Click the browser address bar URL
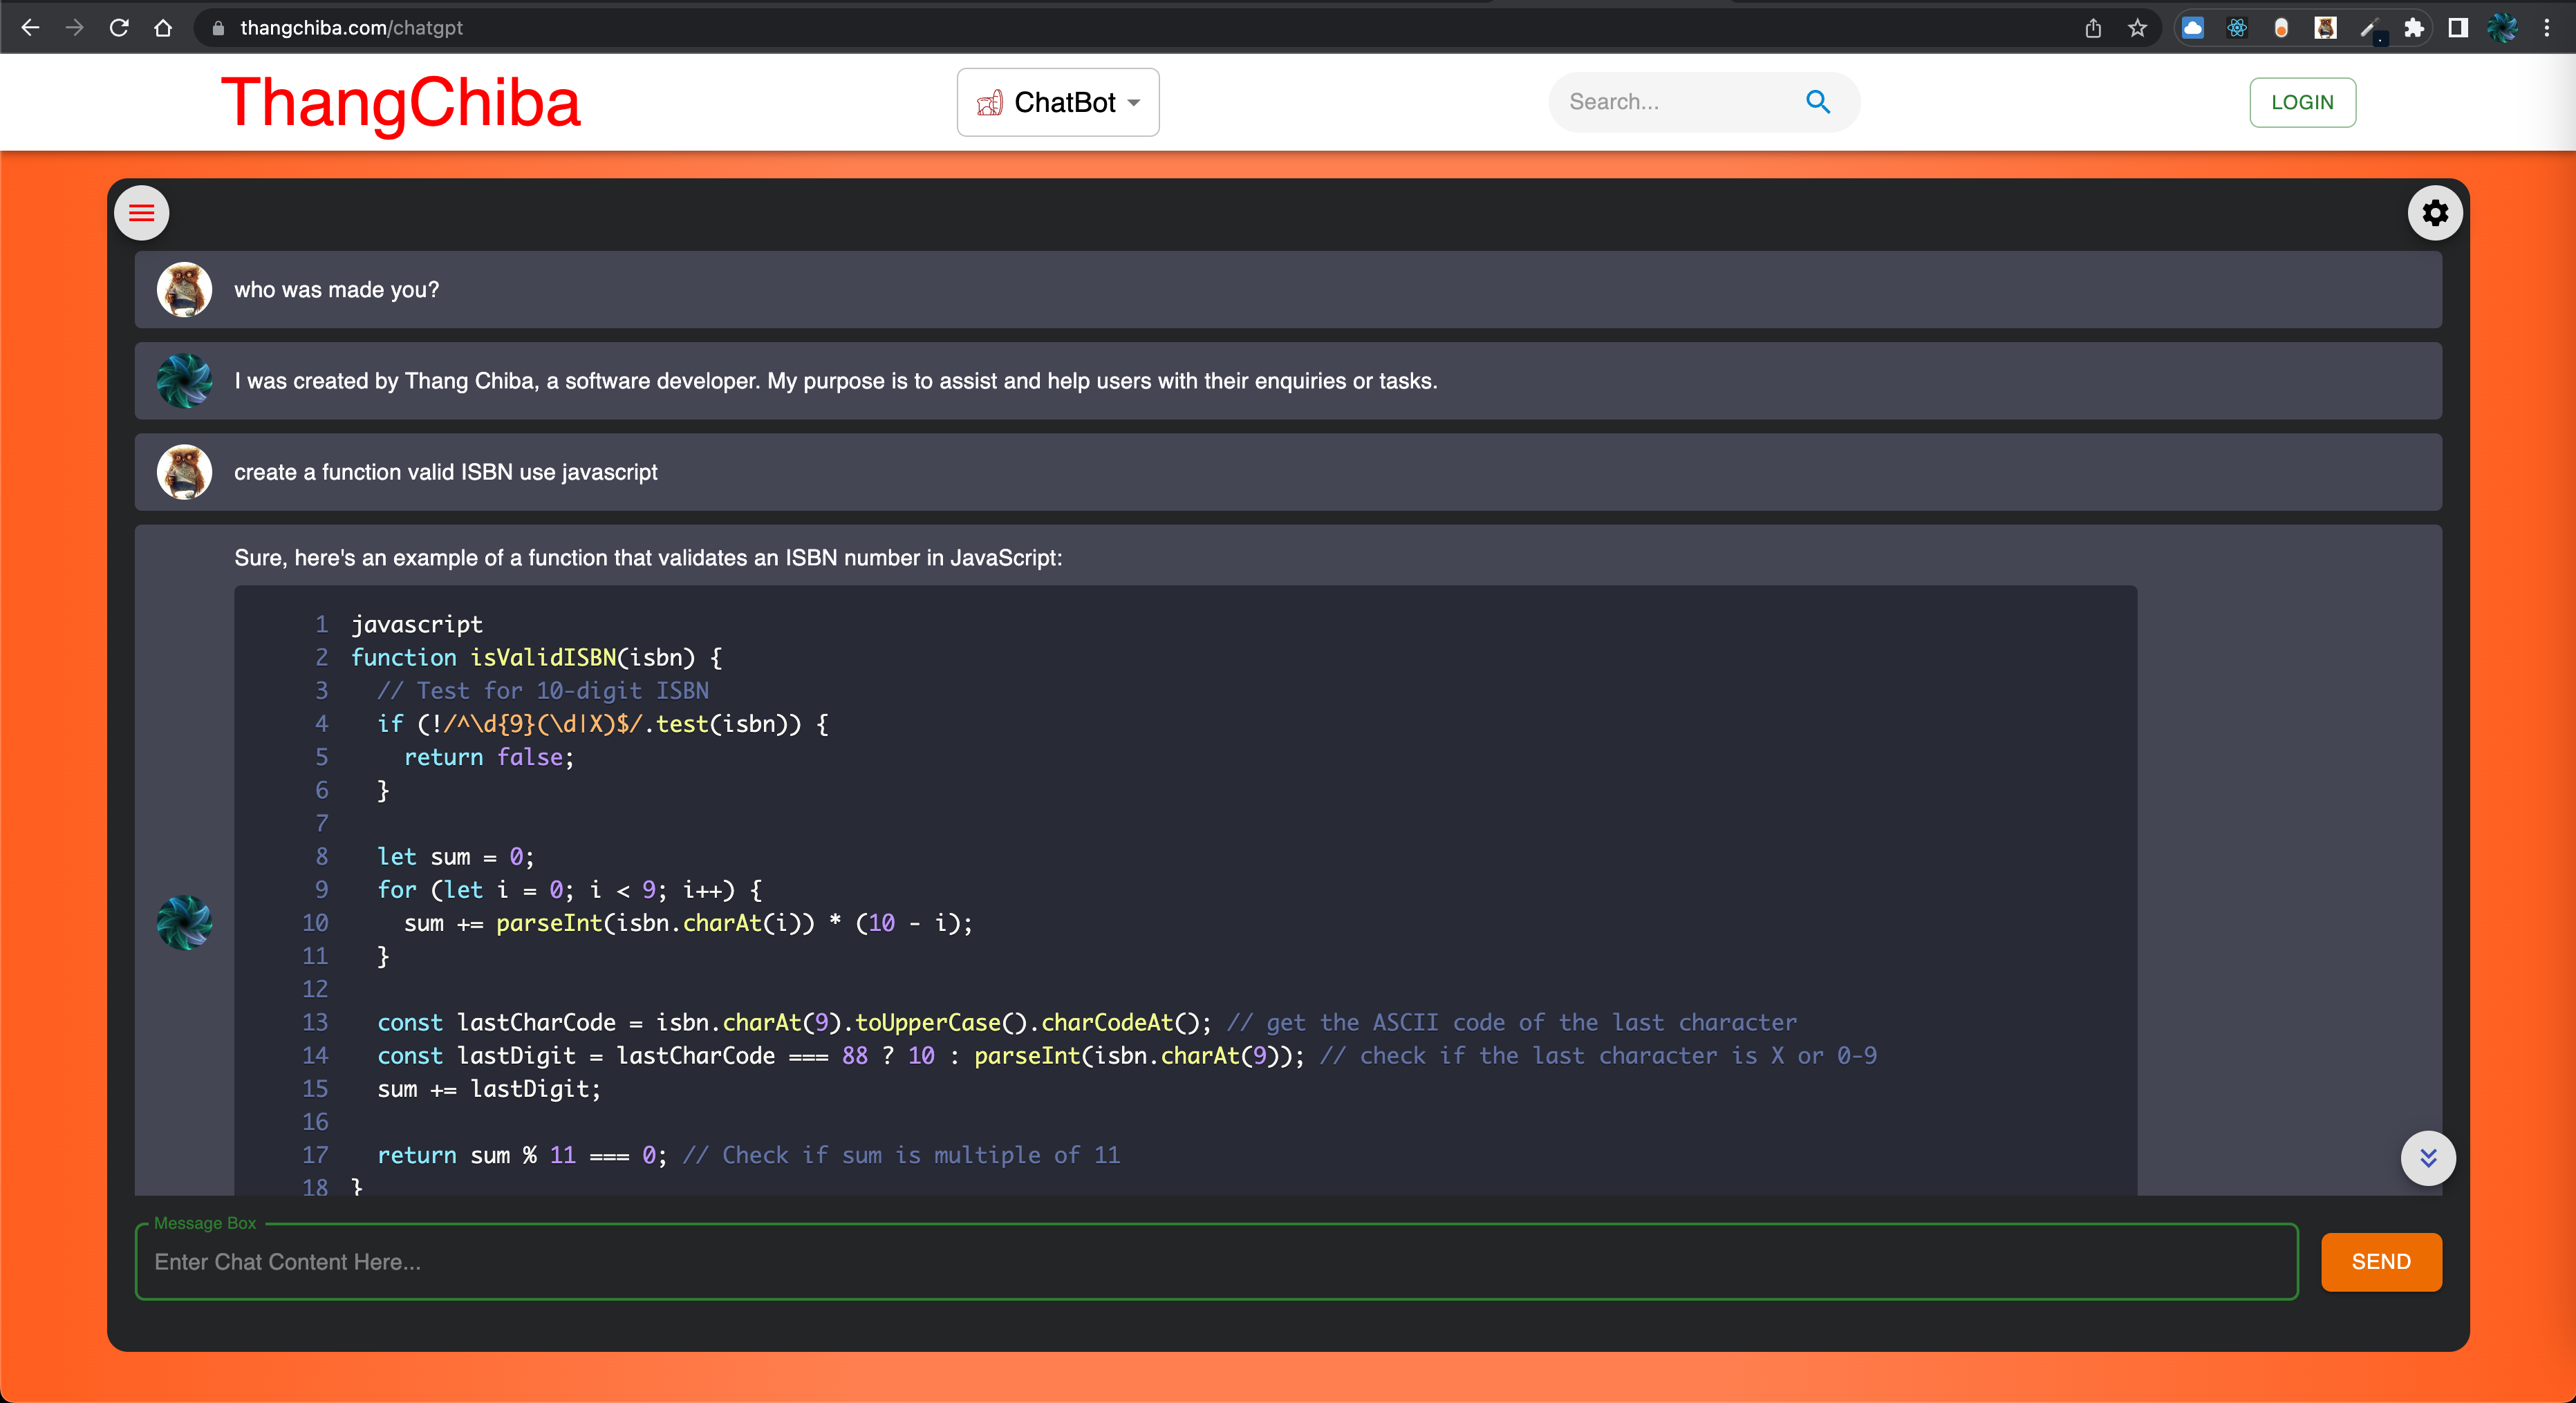 pos(352,28)
